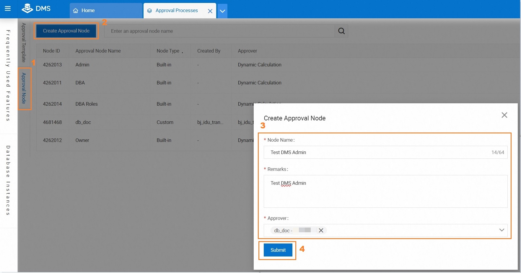
Task: Select node ID 4262014
Action: [x=52, y=104]
